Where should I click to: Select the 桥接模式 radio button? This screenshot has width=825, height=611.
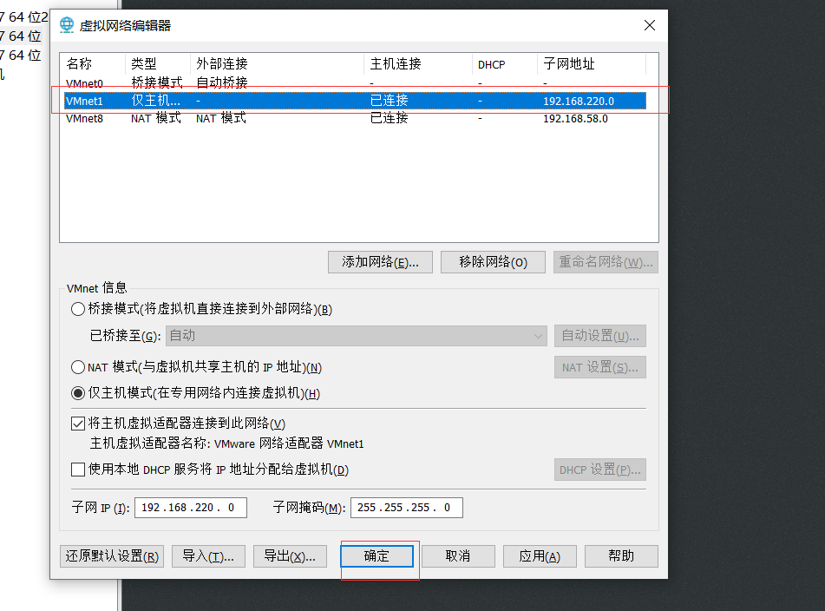tap(78, 309)
